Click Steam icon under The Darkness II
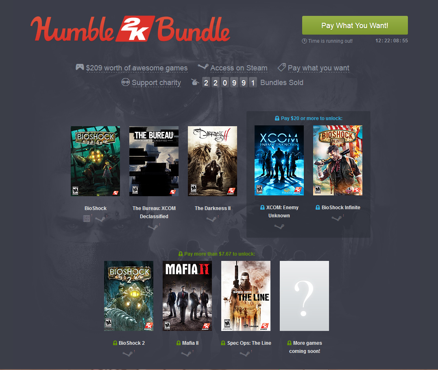 pos(211,219)
